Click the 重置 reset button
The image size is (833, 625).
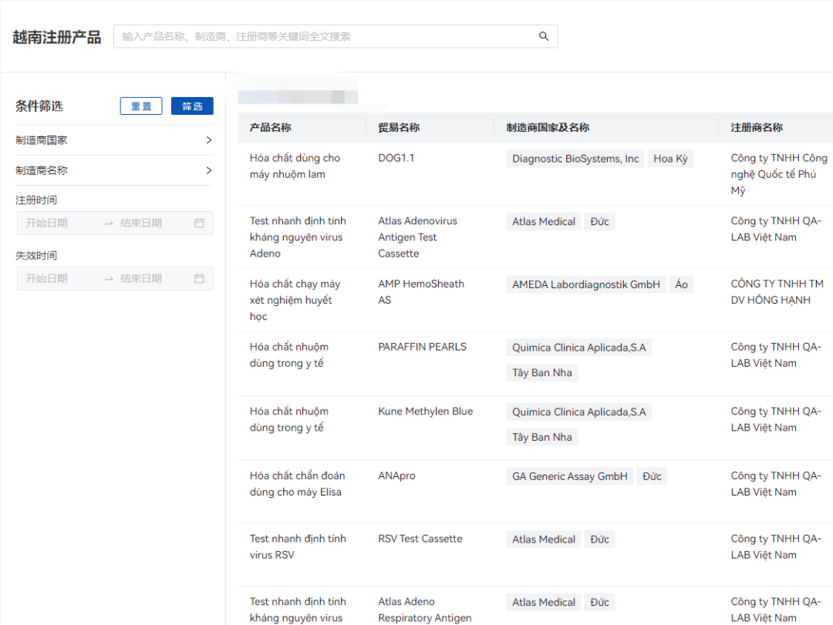pos(141,106)
